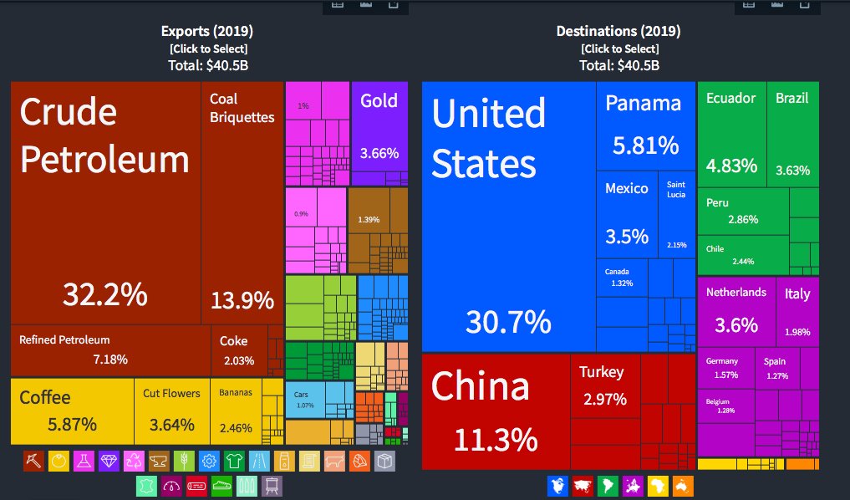Select the brown 1.39% metals tile
Viewport: 850px width, 500px height.
[x=369, y=211]
